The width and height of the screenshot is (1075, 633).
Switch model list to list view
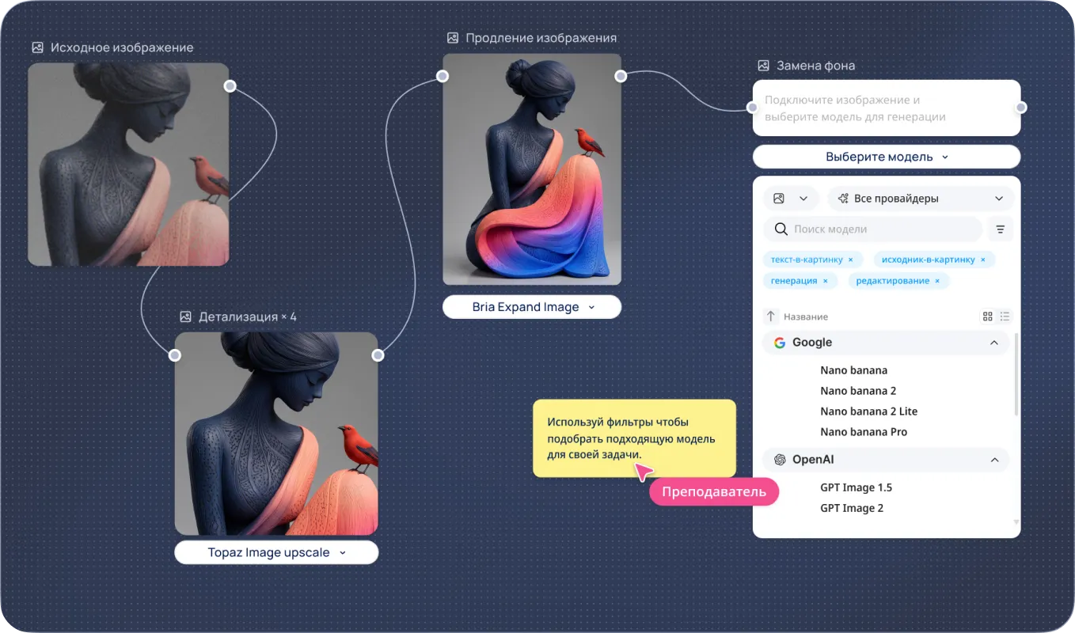point(1005,316)
